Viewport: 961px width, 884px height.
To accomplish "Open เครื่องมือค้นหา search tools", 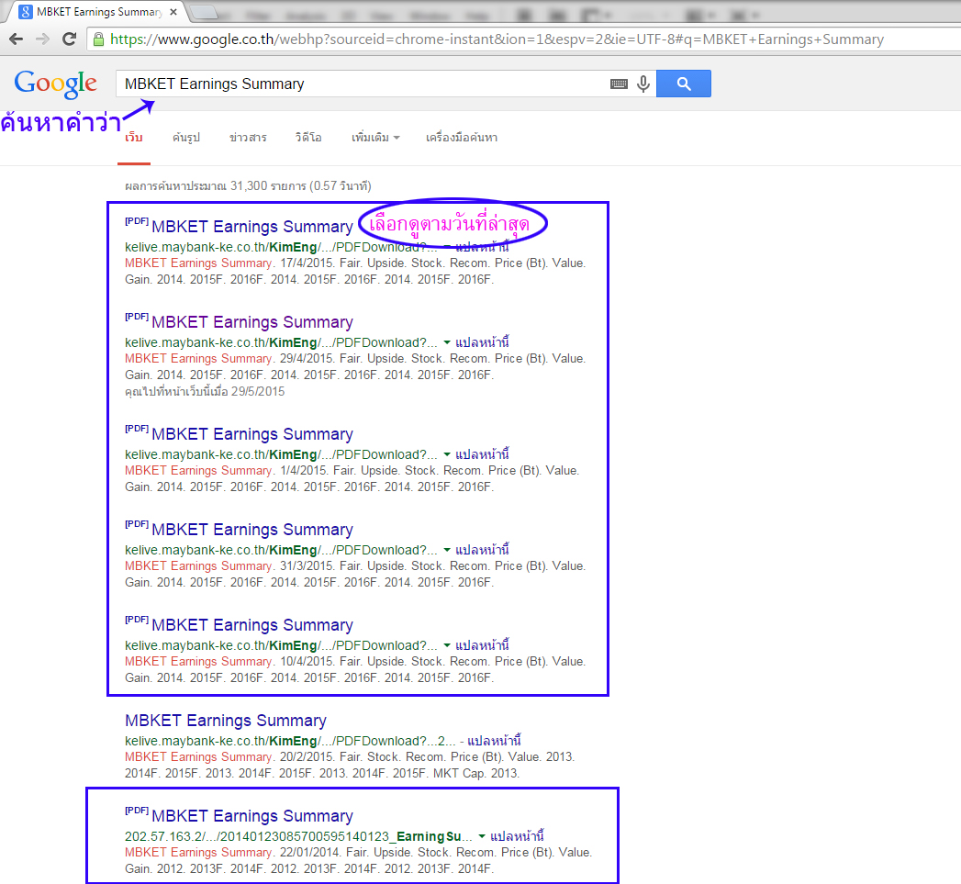I will click(462, 138).
